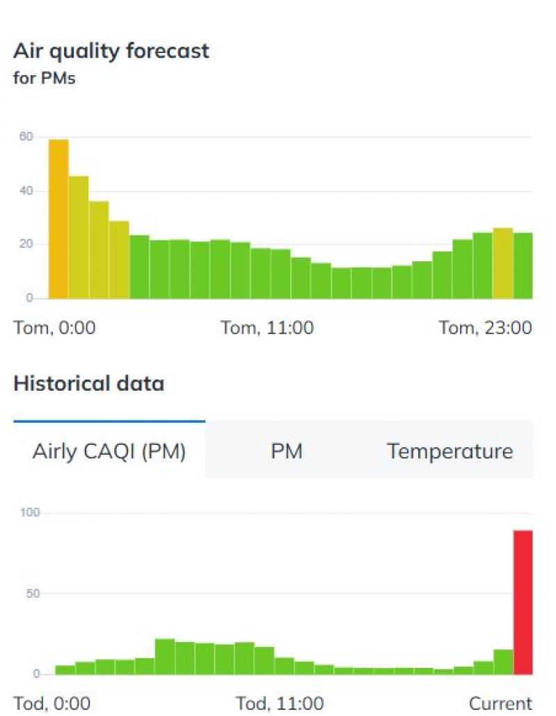Open the Temperature tab
Image resolution: width=556 pixels, height=716 pixels.
tap(450, 451)
